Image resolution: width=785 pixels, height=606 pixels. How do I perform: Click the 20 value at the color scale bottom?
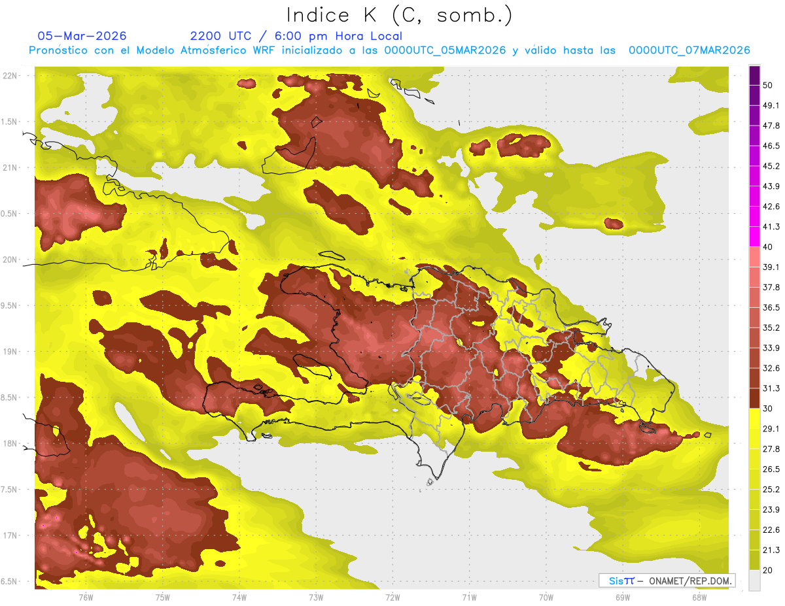(x=768, y=571)
